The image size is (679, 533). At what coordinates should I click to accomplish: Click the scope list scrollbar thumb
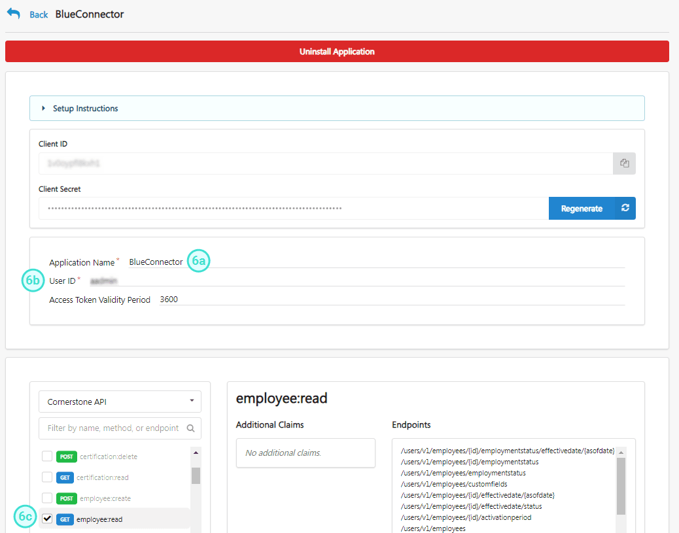(196, 475)
